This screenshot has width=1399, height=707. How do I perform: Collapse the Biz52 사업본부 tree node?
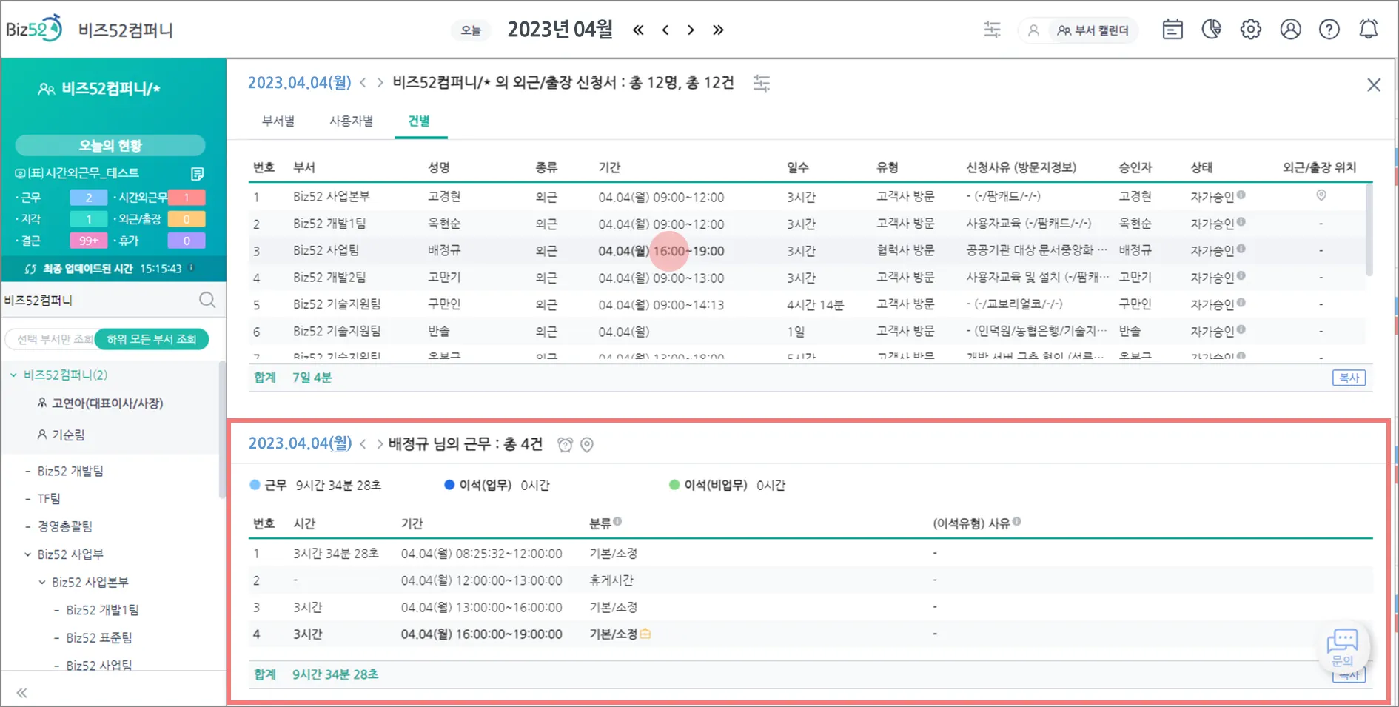point(42,583)
